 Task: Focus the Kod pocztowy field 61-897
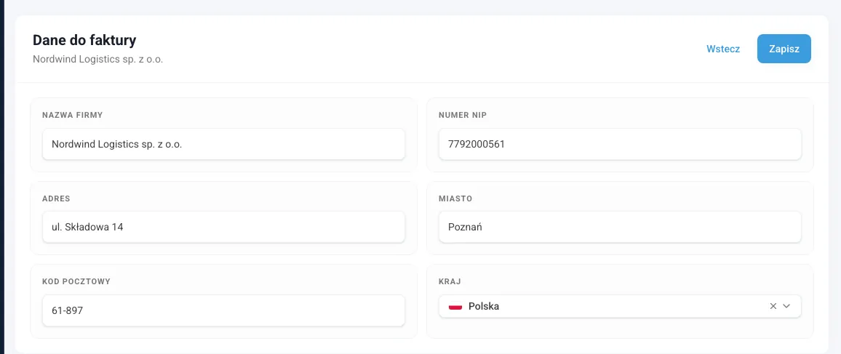click(223, 310)
